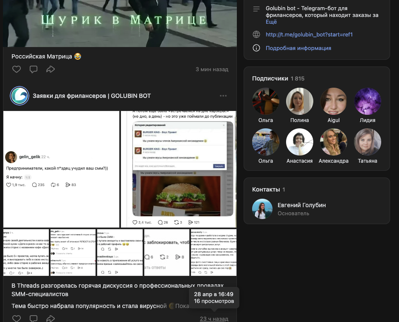The width and height of the screenshot is (399, 322).
Task: Open Подробная информация details
Action: pyautogui.click(x=298, y=48)
